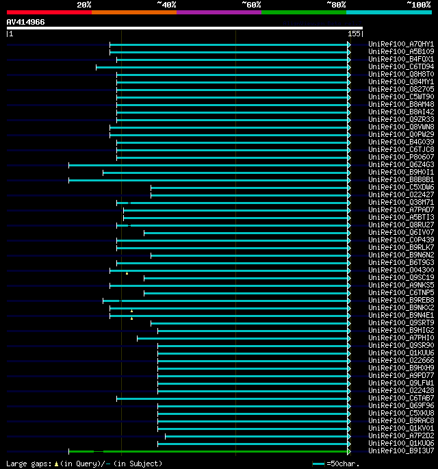Select the UniRef100_B9RAC8 label
The height and width of the screenshot is (469, 438).
pos(401,420)
